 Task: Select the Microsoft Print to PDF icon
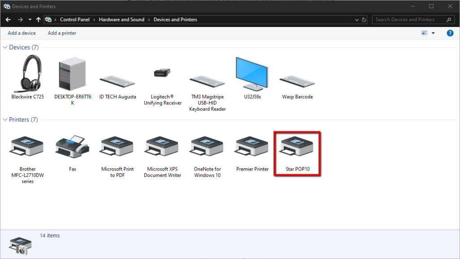pos(117,147)
